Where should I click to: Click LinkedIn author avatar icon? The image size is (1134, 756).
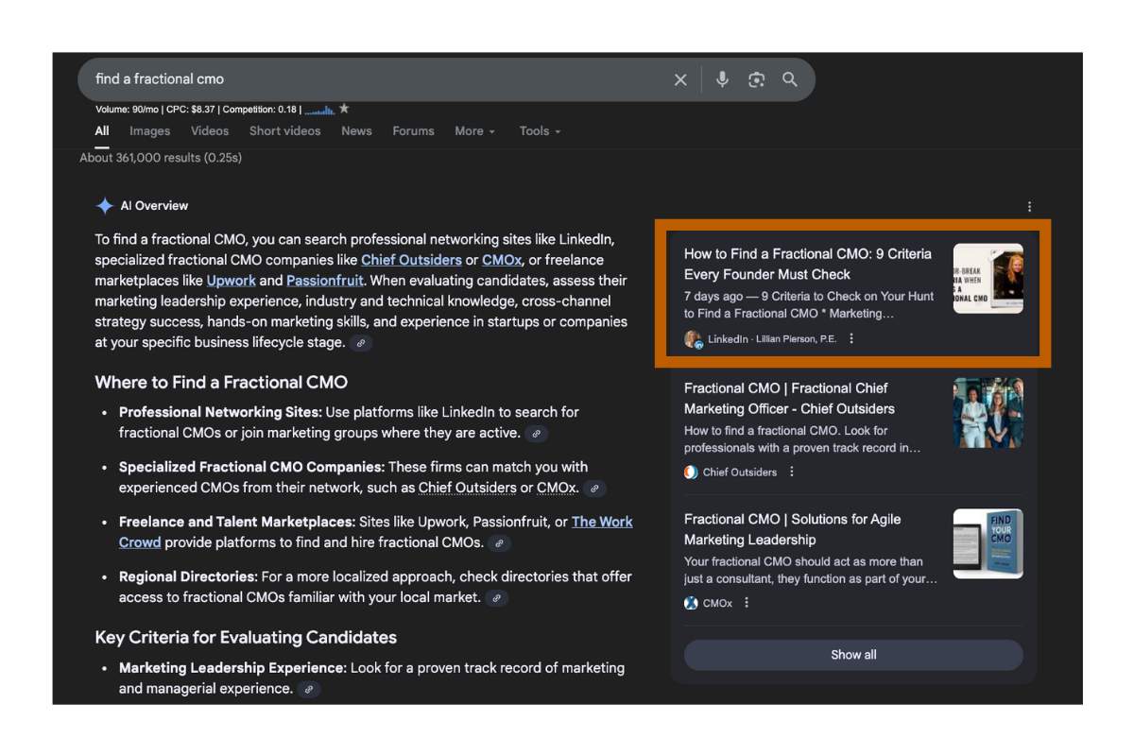(x=693, y=339)
